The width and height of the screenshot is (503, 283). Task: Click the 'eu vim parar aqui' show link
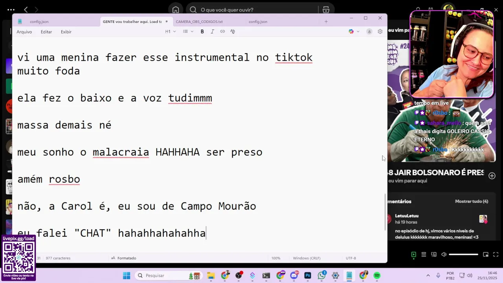[x=408, y=181]
